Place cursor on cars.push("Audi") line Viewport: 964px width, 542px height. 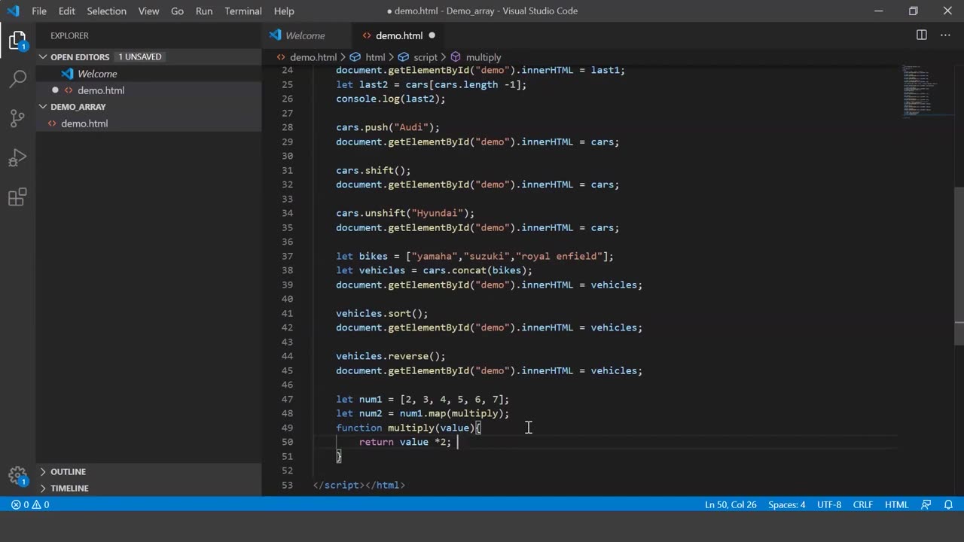pos(388,127)
